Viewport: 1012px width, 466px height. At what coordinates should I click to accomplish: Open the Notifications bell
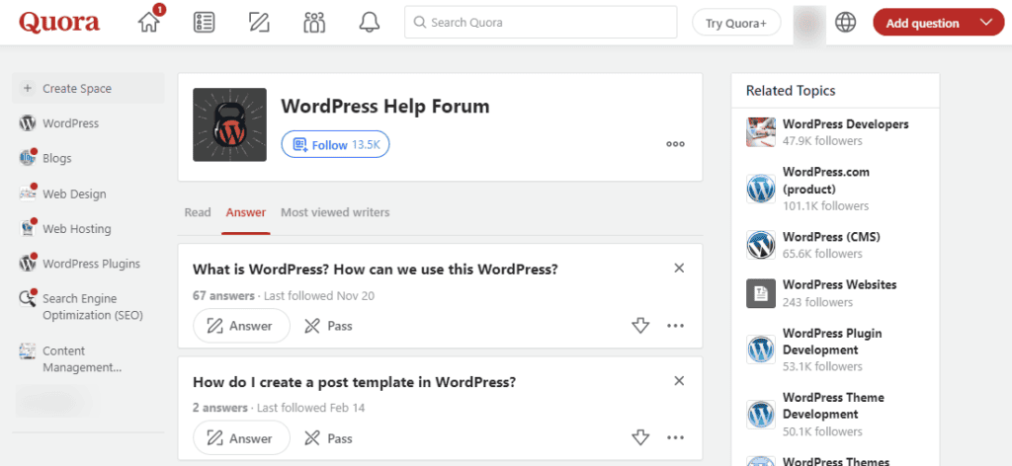(x=370, y=23)
